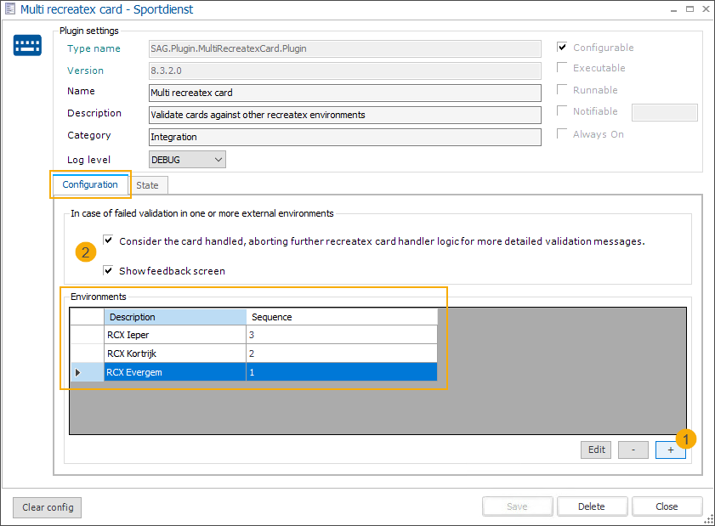Viewport: 715px width, 526px height.
Task: Select the Configuration tab
Action: (90, 184)
